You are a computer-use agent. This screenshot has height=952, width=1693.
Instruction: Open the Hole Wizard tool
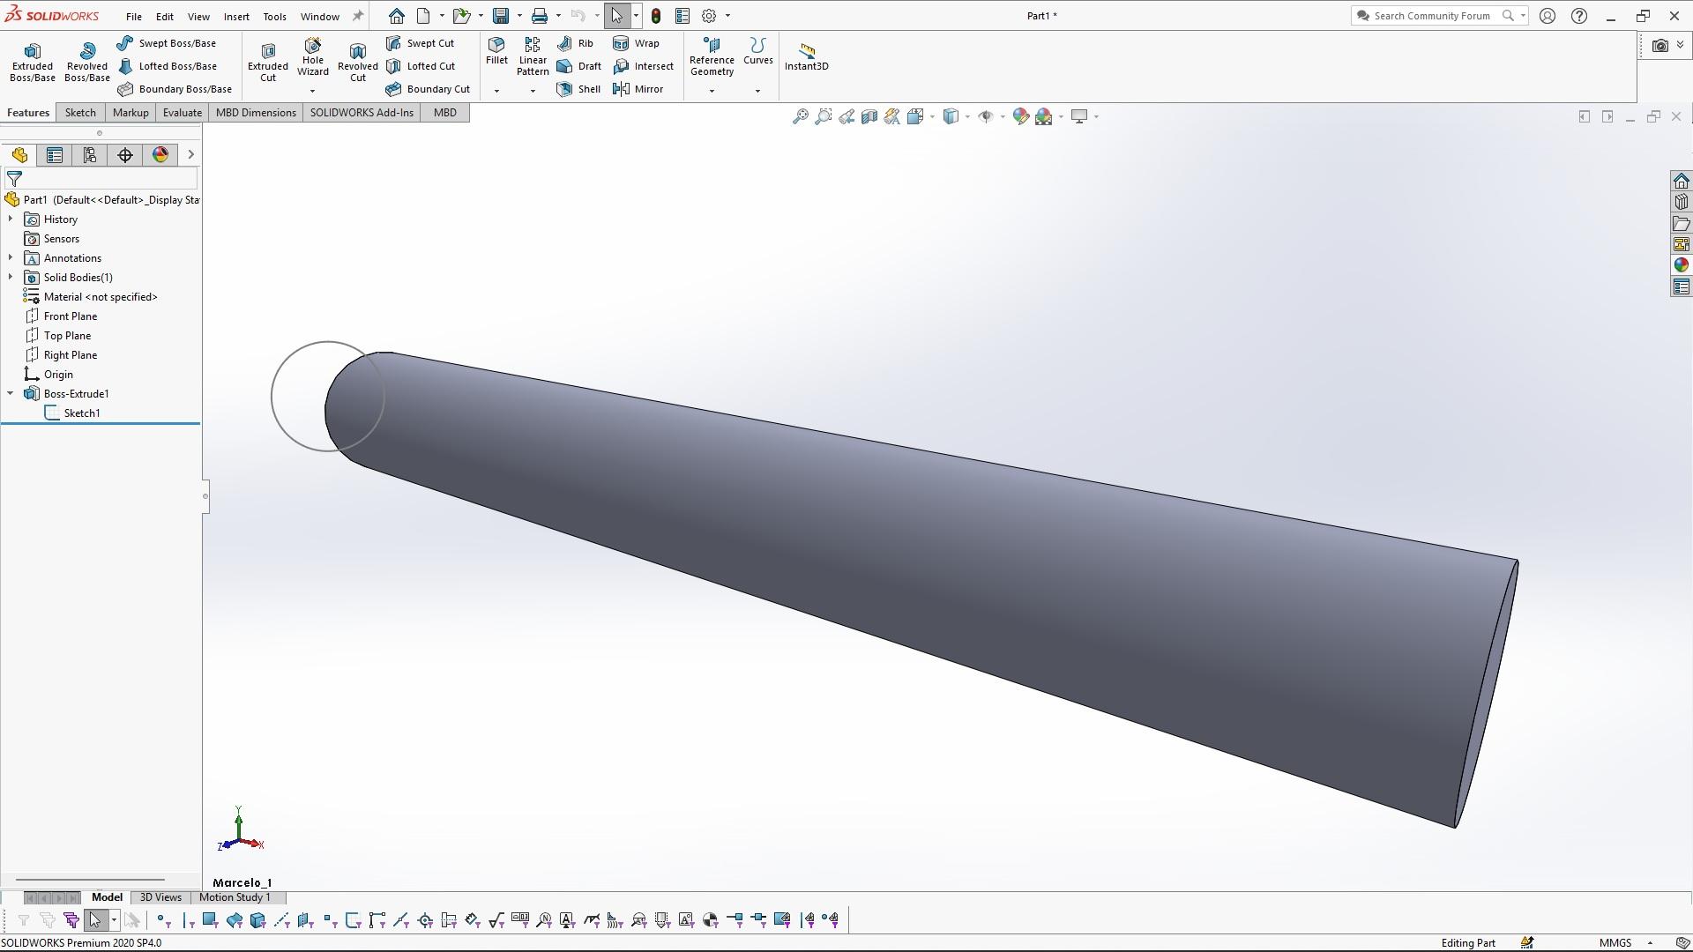click(x=312, y=58)
